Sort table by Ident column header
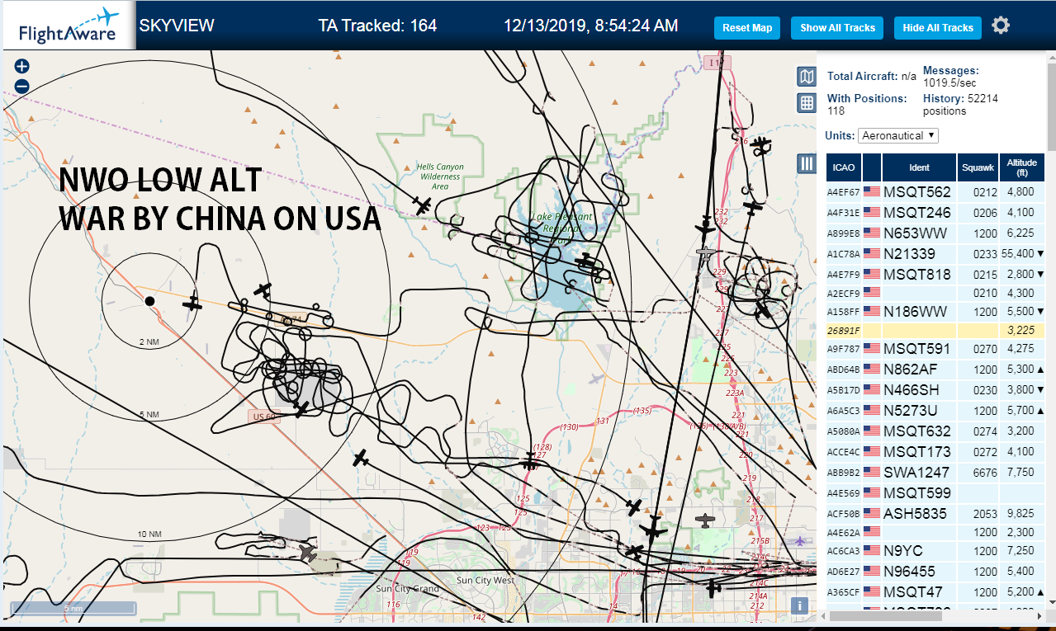The height and width of the screenshot is (631, 1056). coord(919,167)
